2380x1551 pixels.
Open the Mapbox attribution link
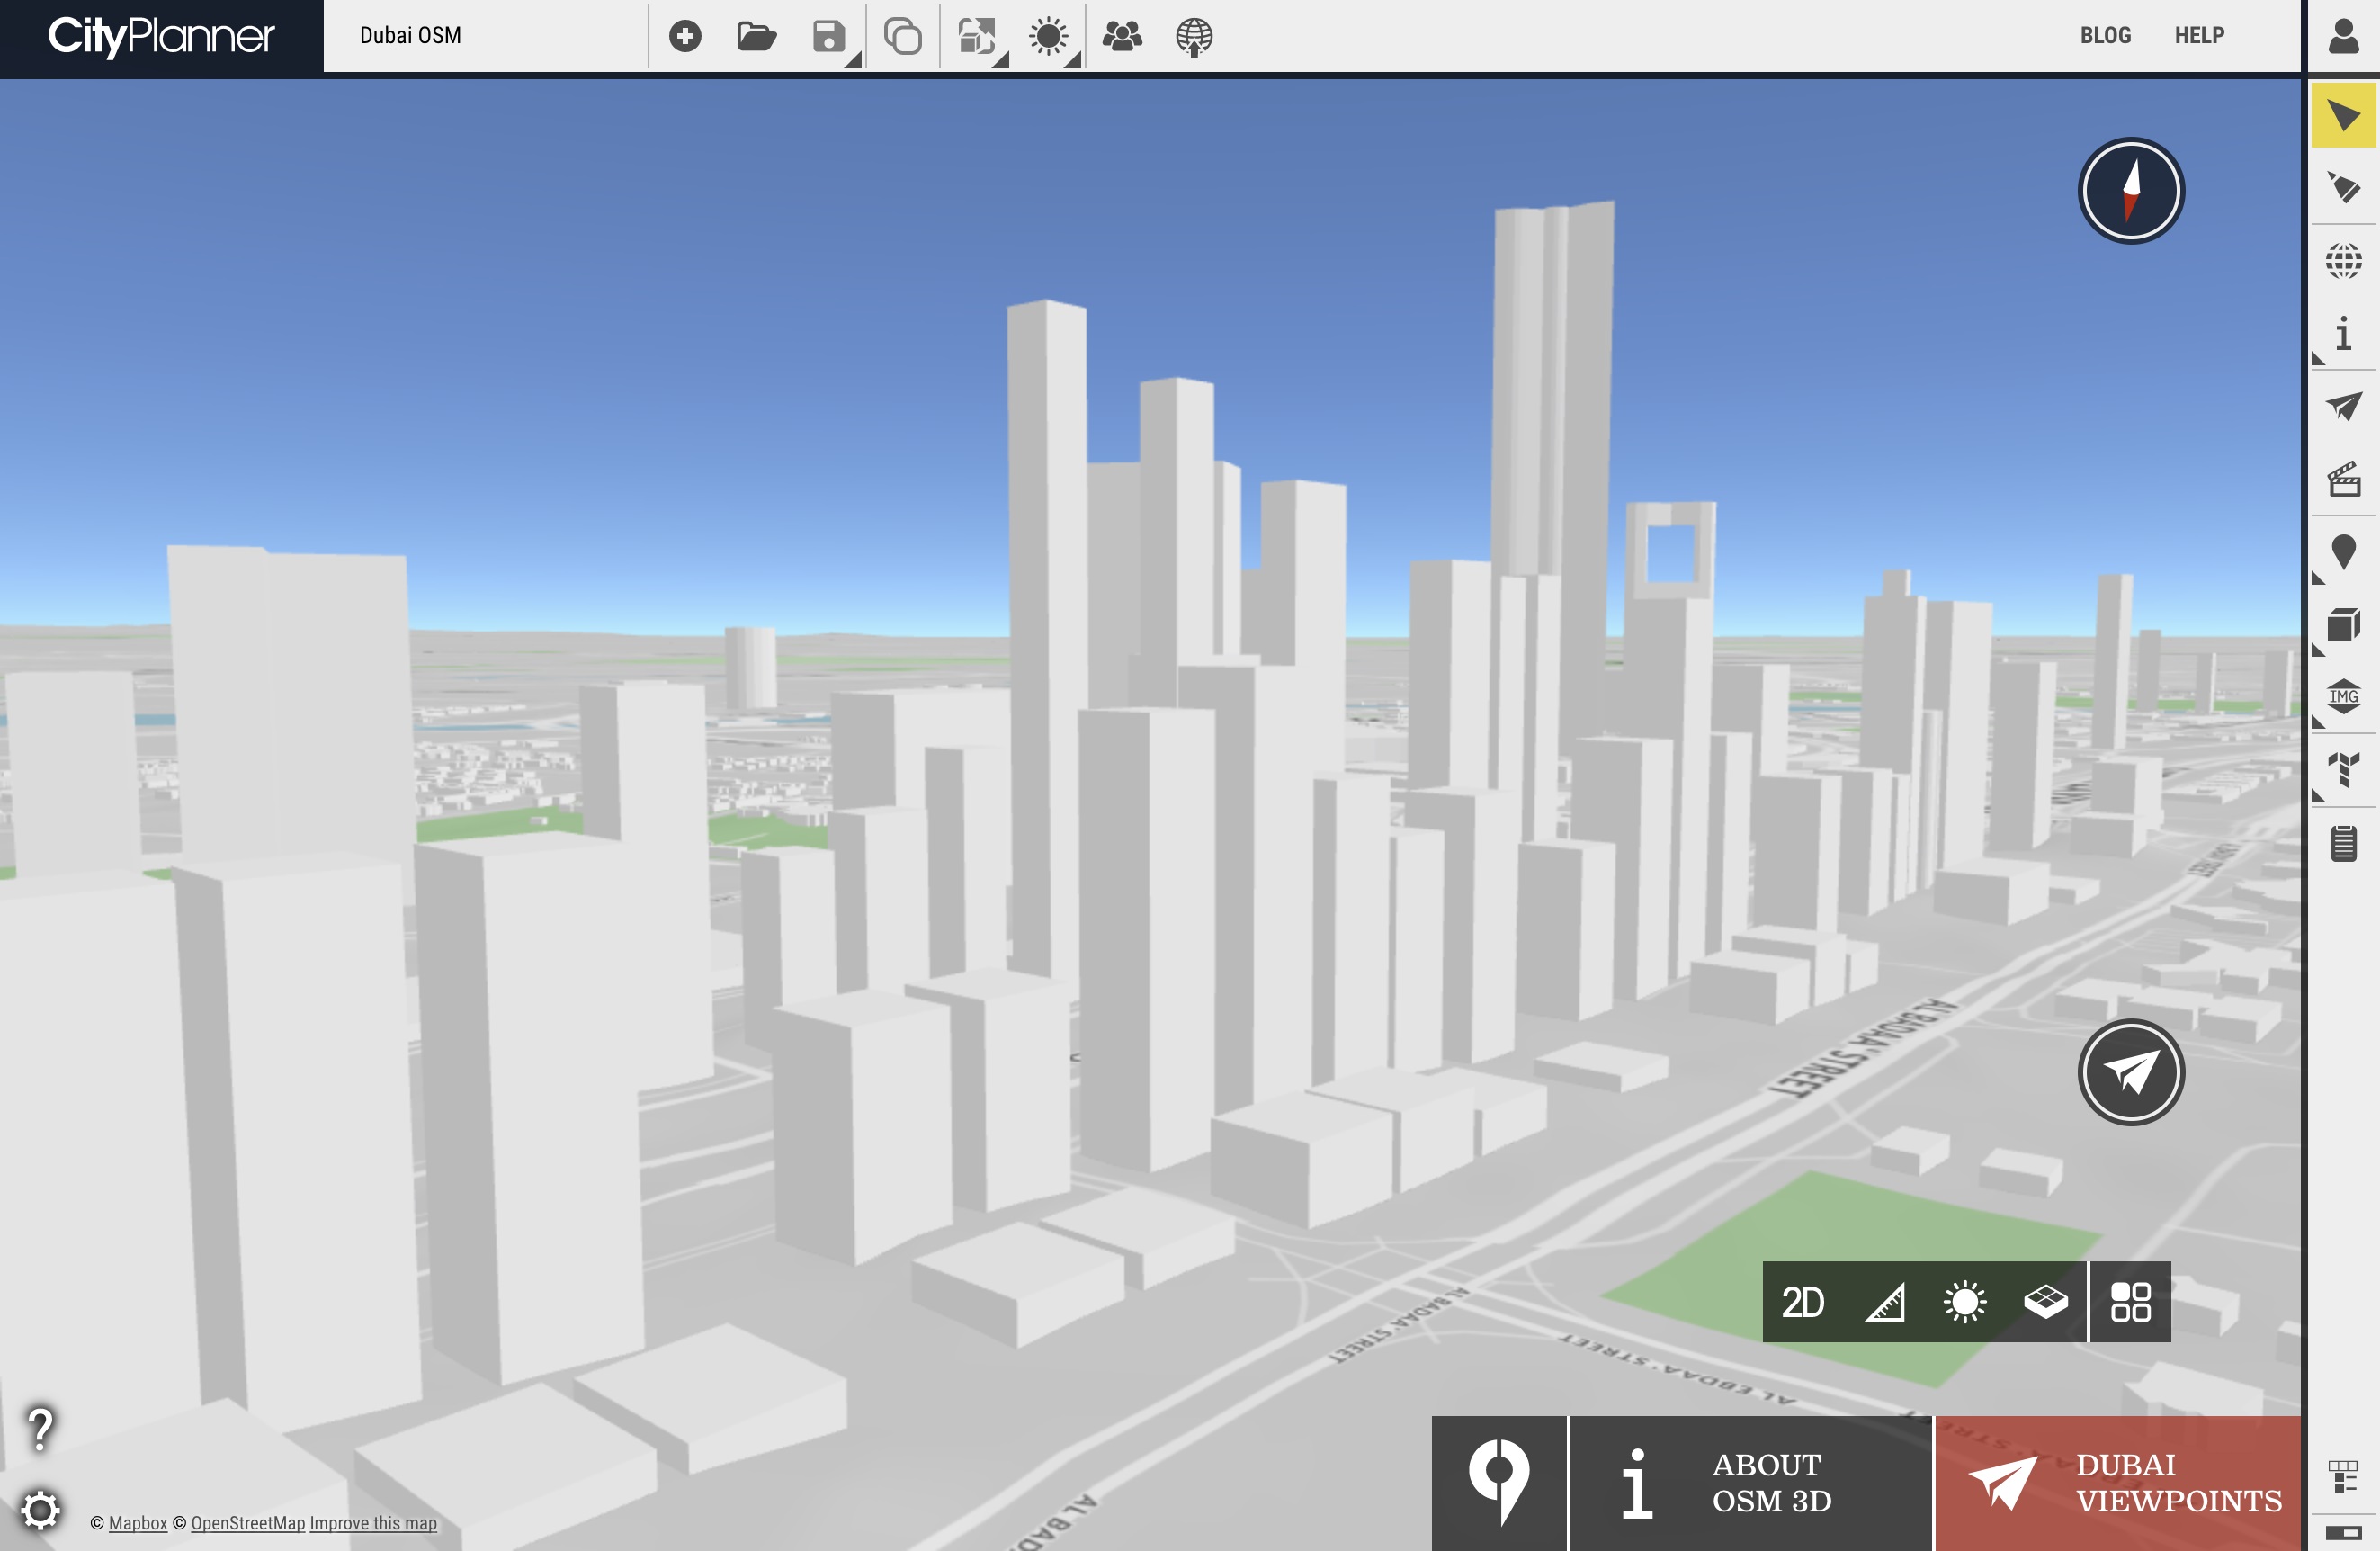pos(138,1522)
